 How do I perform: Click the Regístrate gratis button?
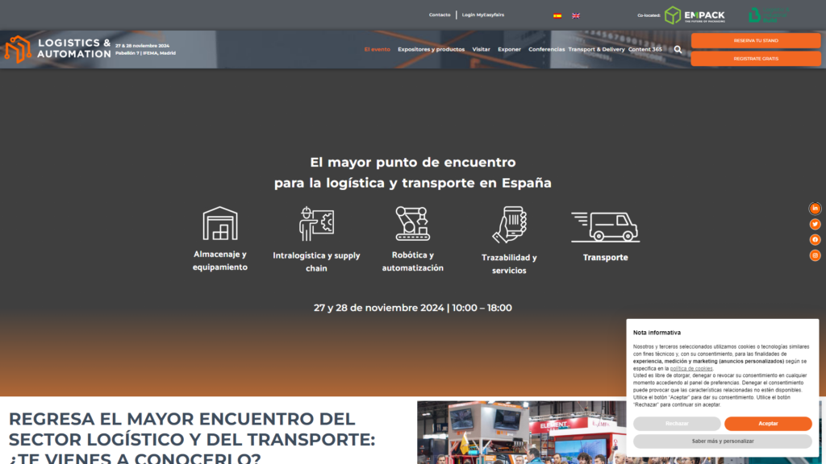coord(755,58)
